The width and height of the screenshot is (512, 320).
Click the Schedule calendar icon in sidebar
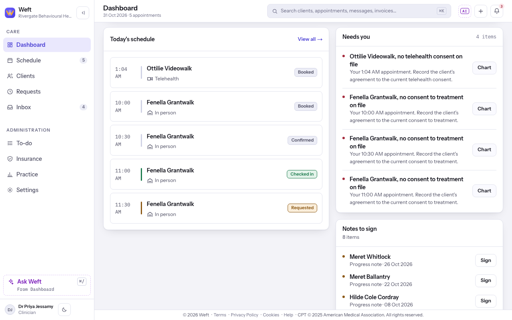[x=10, y=60]
